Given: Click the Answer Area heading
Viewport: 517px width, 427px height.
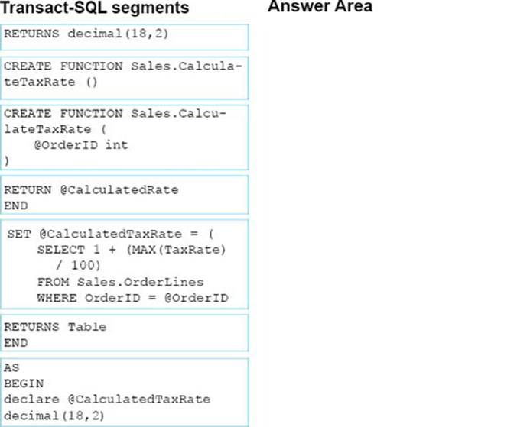Looking at the screenshot, I should pos(320,7).
